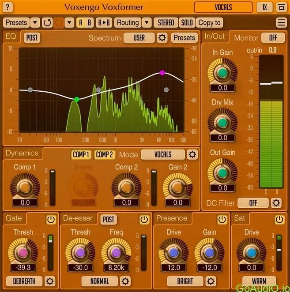
Task: Switch to the A state slot
Action: coord(80,22)
